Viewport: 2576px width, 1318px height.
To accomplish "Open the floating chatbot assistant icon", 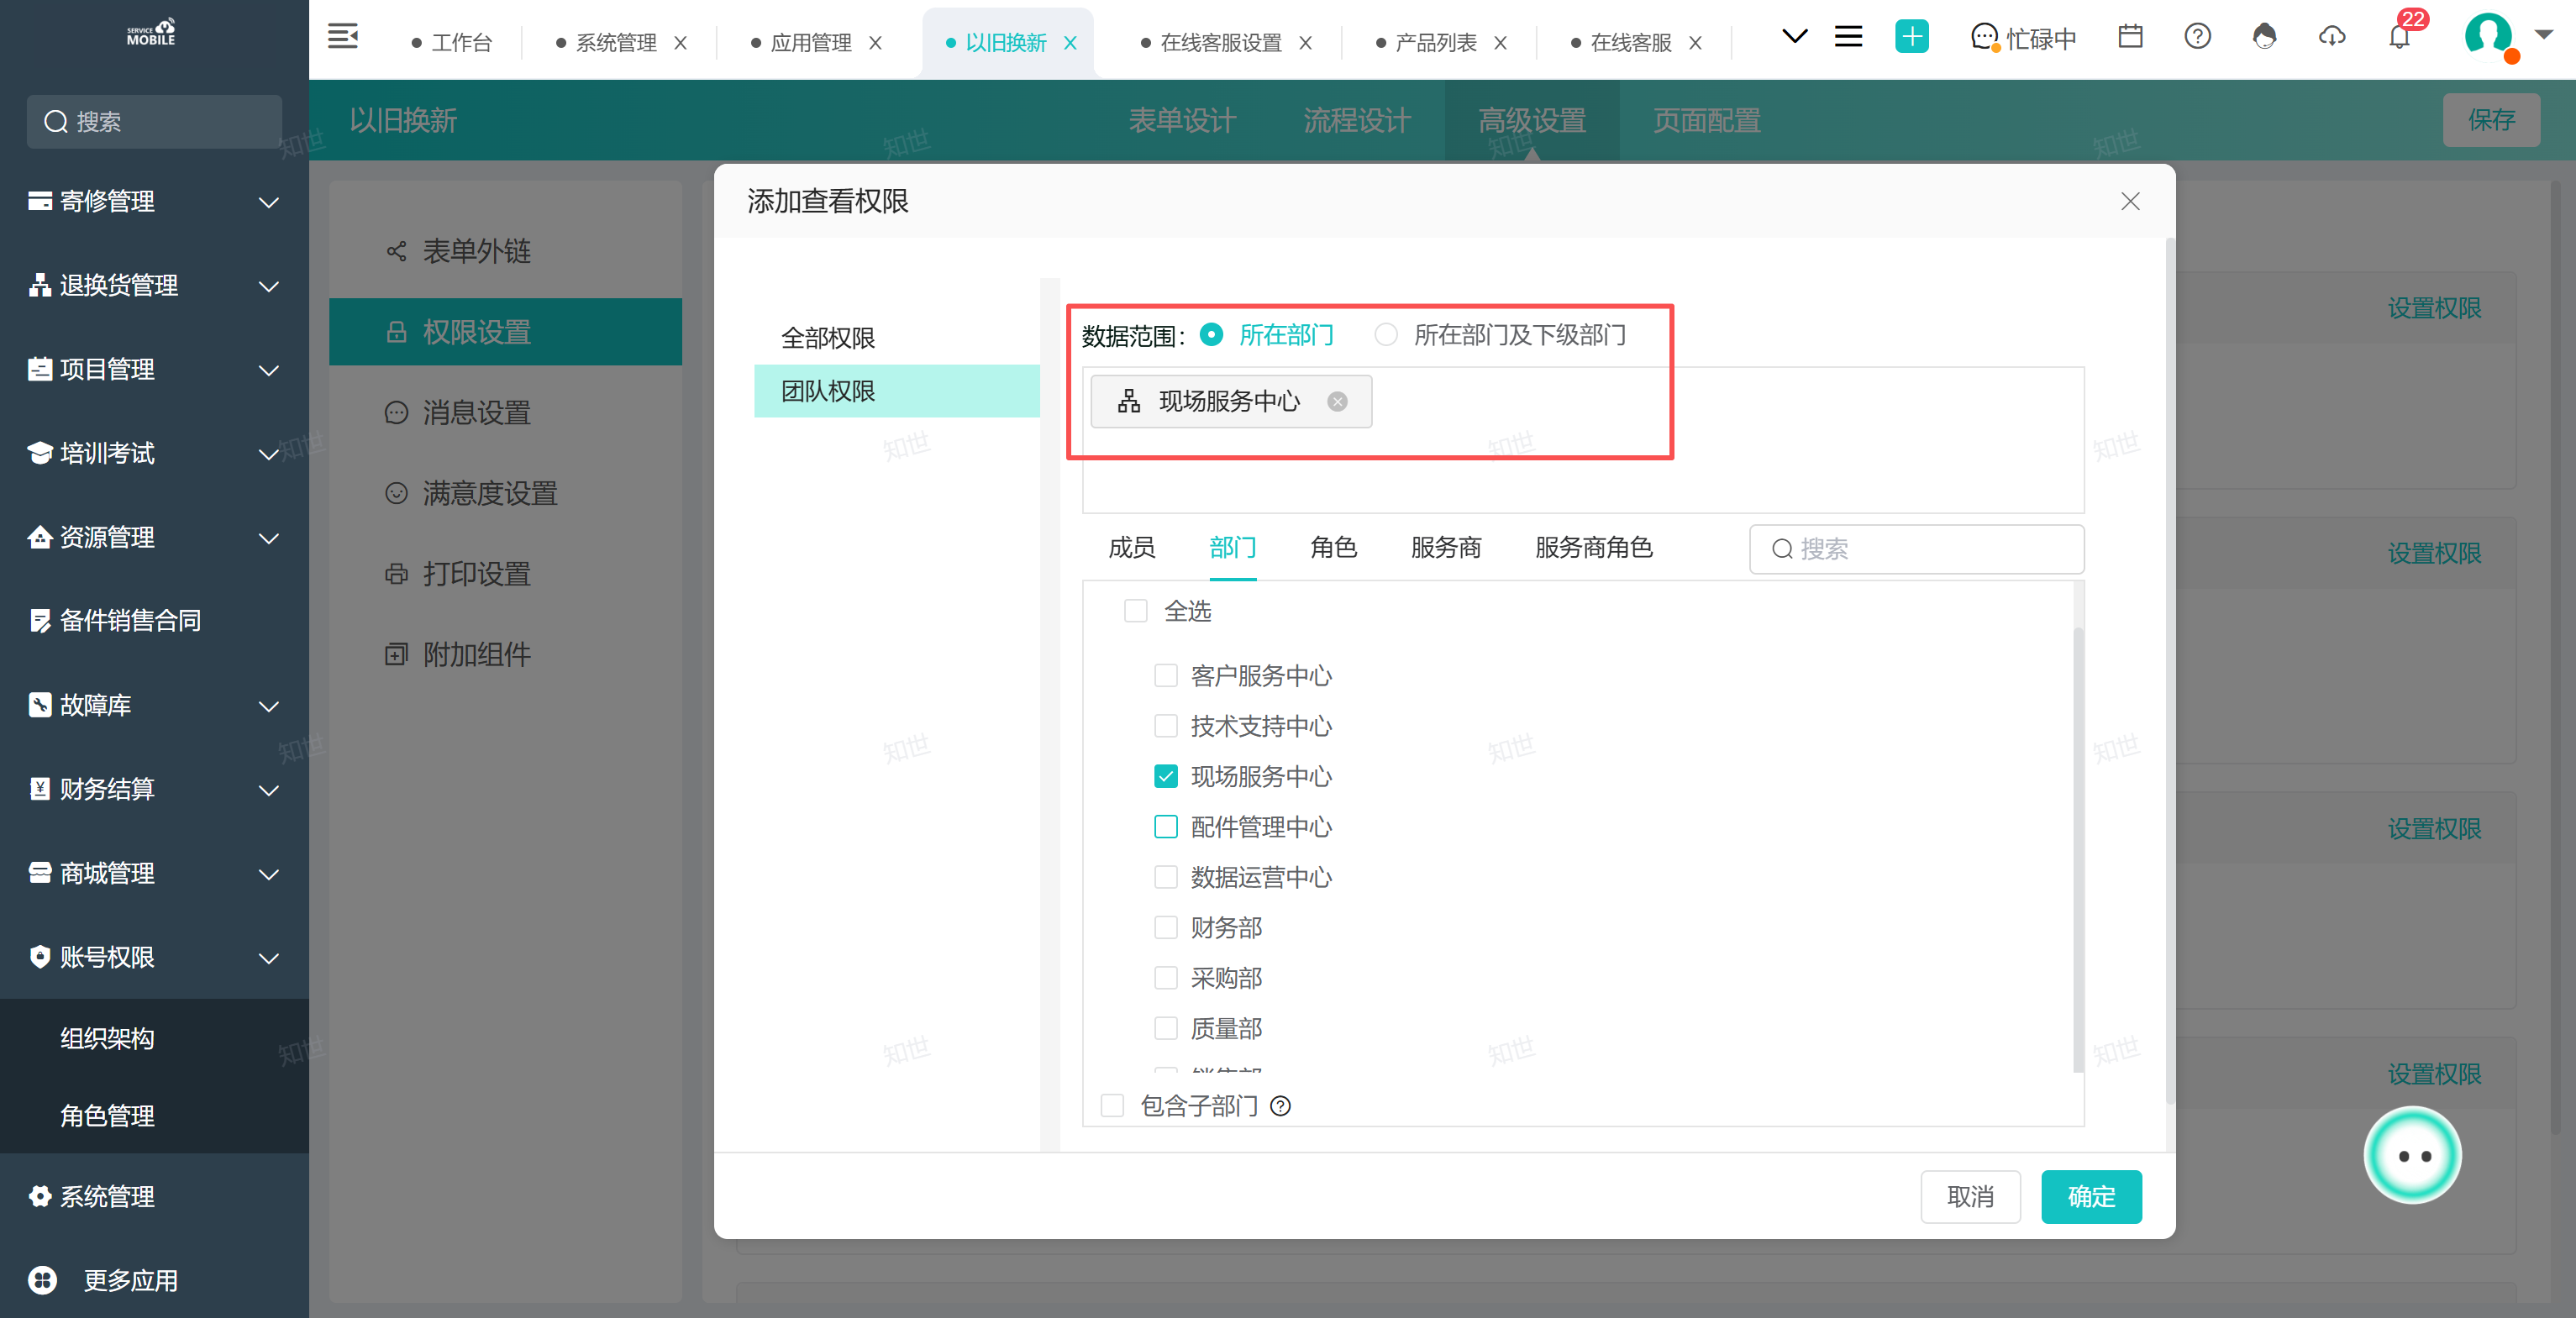I will pyautogui.click(x=2412, y=1155).
